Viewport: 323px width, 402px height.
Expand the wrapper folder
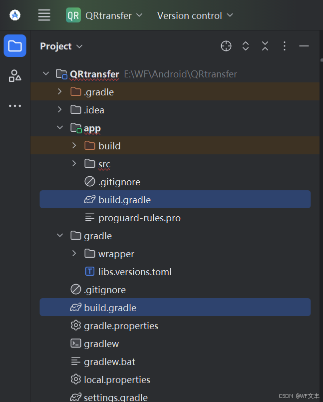click(74, 254)
